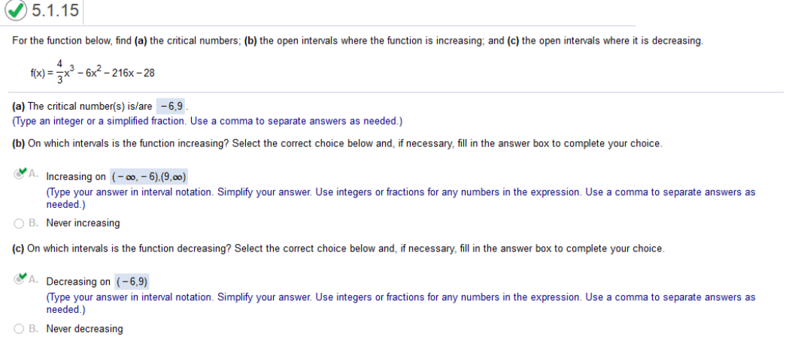The image size is (792, 343).
Task: Click the decreasing interval answer box (-6,9)
Action: (x=133, y=281)
